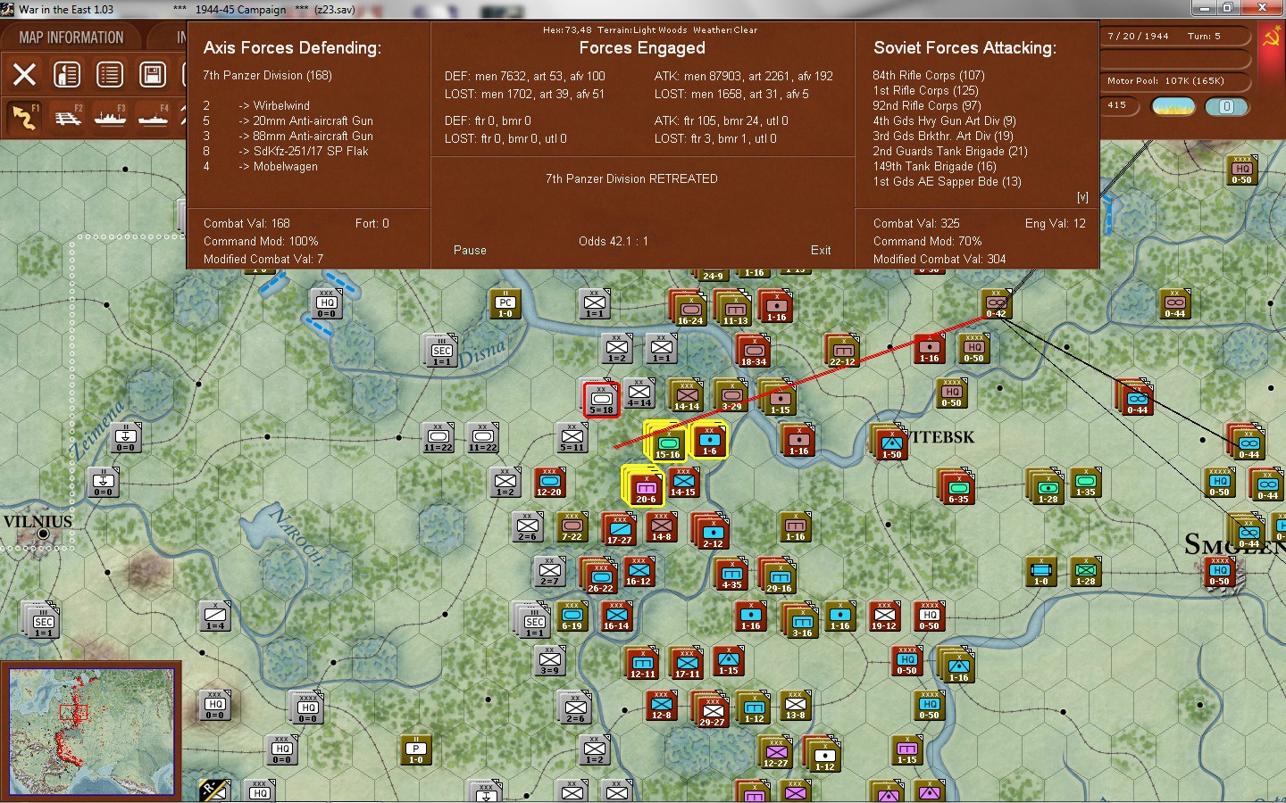This screenshot has height=803, width=1286.
Task: Select the 16-24 Soviet unit stack
Action: point(689,310)
